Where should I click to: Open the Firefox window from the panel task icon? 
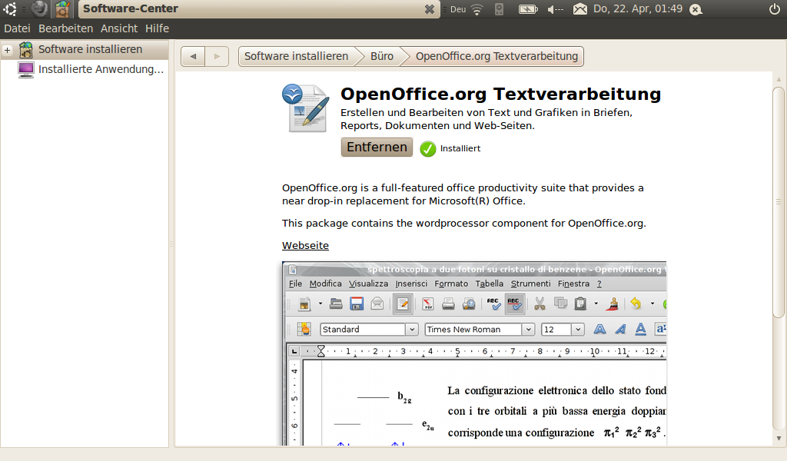40,8
